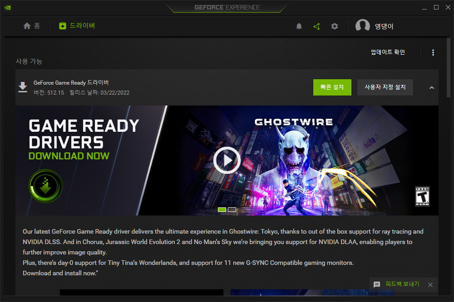The width and height of the screenshot is (454, 302).
Task: Collapse the driver details chevron
Action: (431, 87)
